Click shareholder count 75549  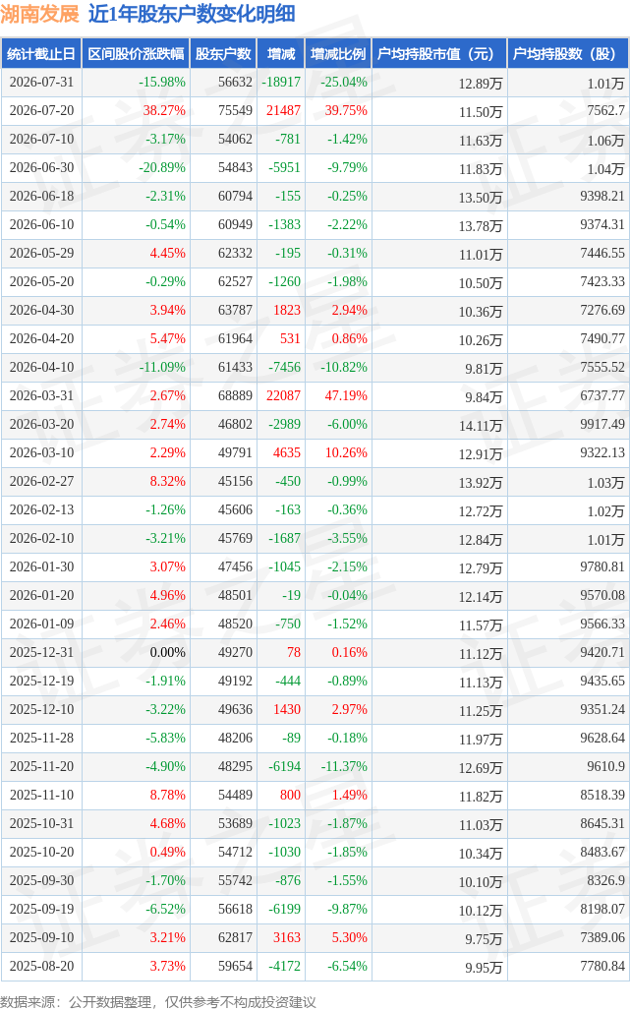[235, 111]
